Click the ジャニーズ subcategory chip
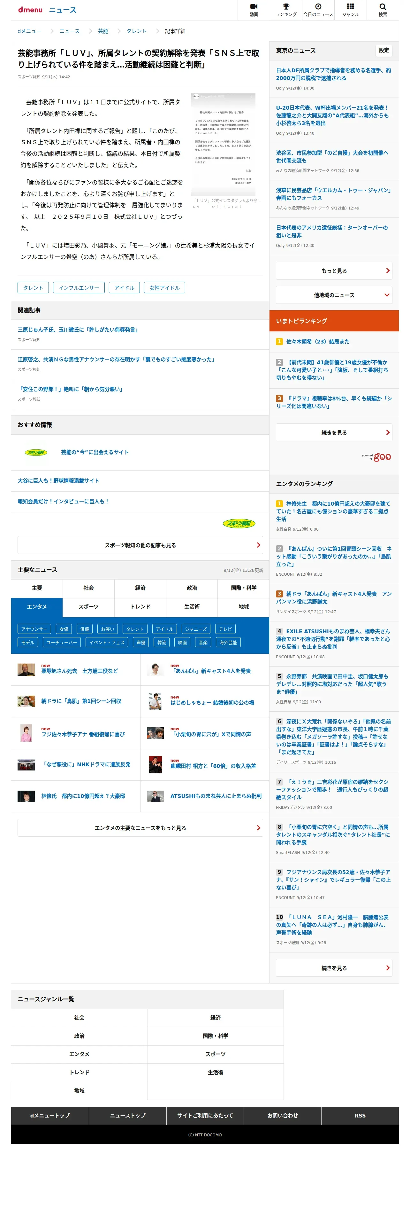The image size is (410, 1232). tap(196, 629)
